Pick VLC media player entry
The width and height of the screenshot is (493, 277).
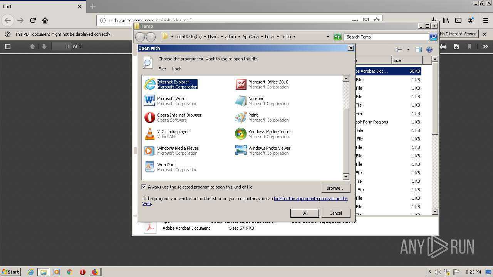click(x=167, y=134)
